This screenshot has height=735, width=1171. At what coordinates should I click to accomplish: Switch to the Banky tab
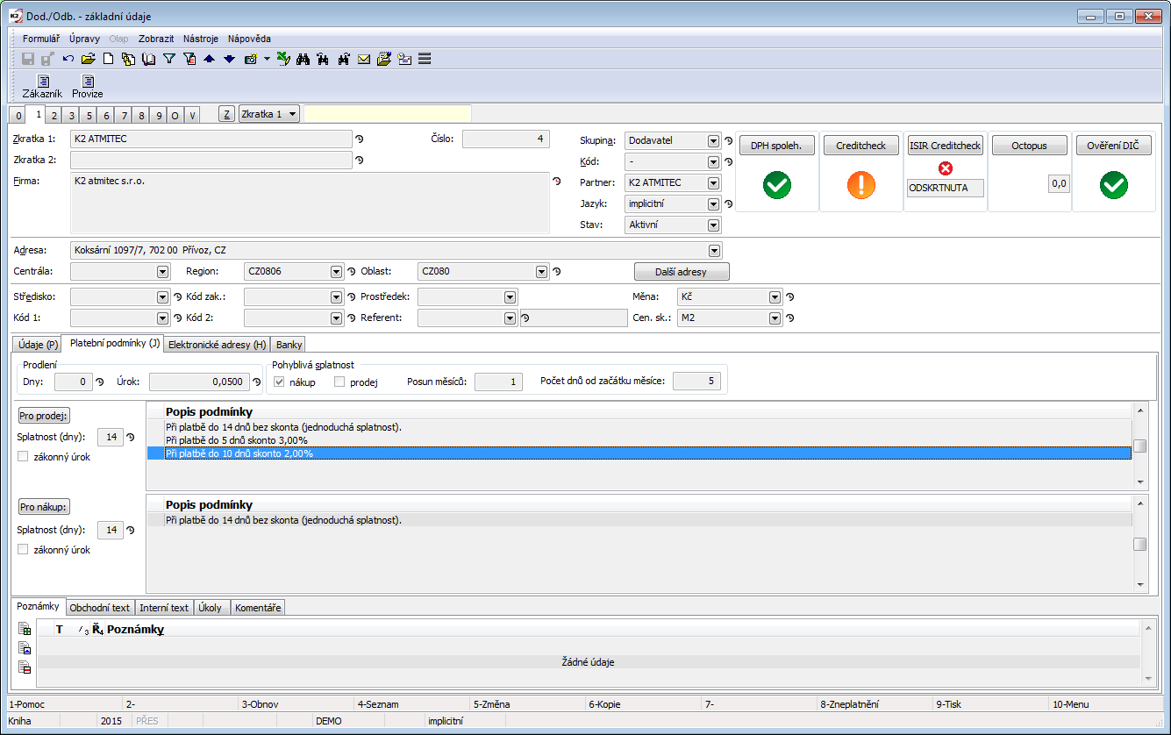(289, 345)
